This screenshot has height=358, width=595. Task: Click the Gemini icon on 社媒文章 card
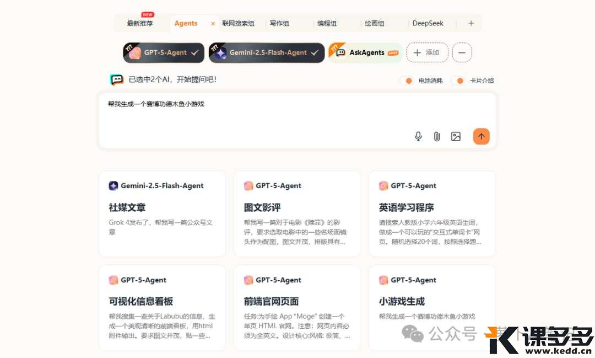click(x=113, y=185)
